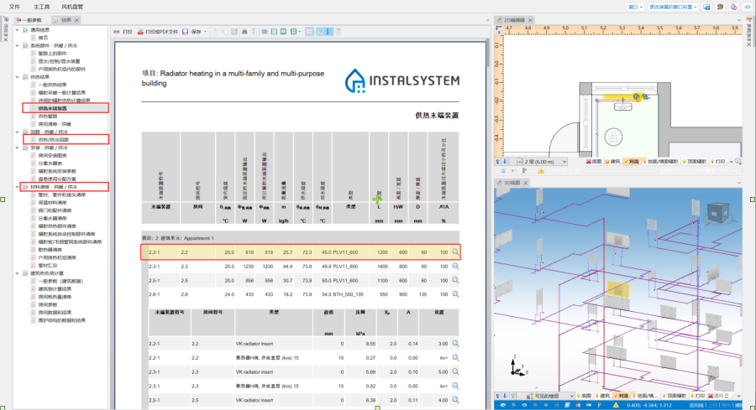Toggle 建筑 layer in 2D editor
Viewport: 756px width, 410px height.
coord(613,162)
